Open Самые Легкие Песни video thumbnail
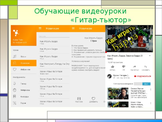 coord(118,94)
